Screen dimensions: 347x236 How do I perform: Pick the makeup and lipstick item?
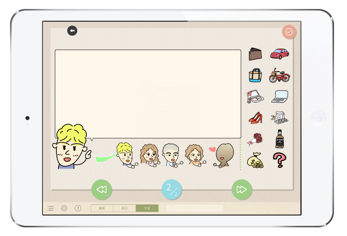pyautogui.click(x=255, y=97)
